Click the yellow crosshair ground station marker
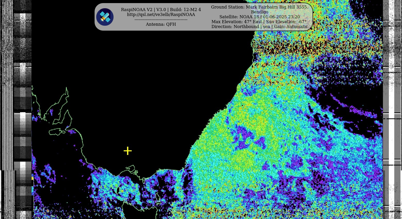Screen dimensions: 402x219 (x=128, y=151)
